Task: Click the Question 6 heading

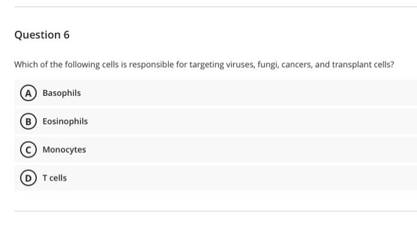Action: click(42, 35)
